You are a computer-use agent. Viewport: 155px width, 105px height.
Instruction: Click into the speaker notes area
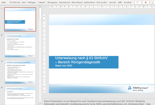98,102
